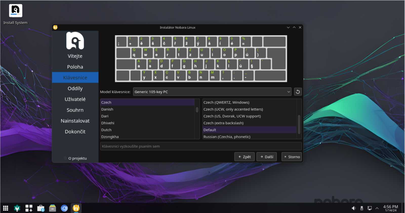
Task: Reset keyboard model with the refresh icon
Action: (x=298, y=92)
